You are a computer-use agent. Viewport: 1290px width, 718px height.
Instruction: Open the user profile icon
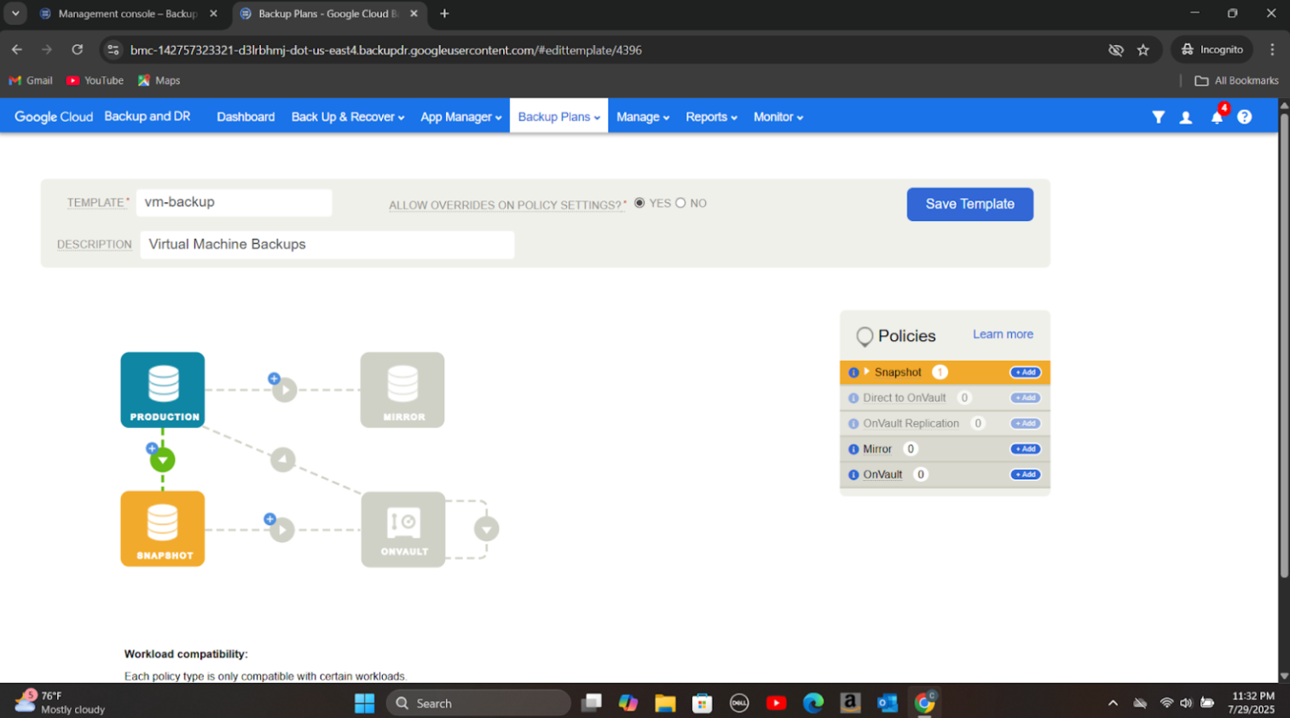[1185, 118]
